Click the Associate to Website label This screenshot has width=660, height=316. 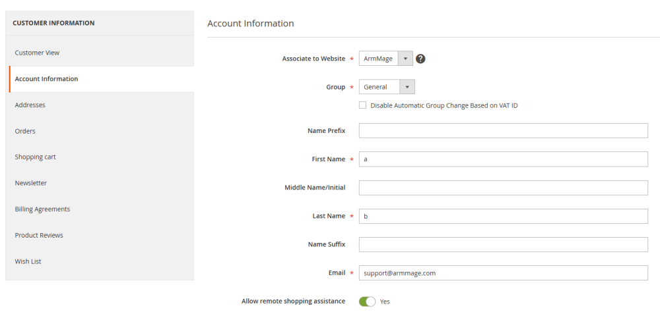313,59
